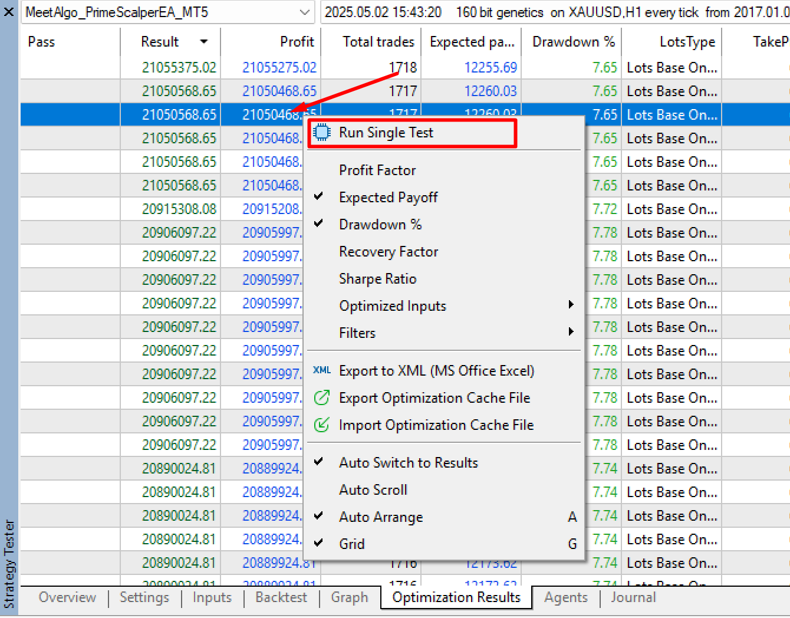Click the Result column sort arrow
The image size is (790, 618).
pyautogui.click(x=204, y=42)
